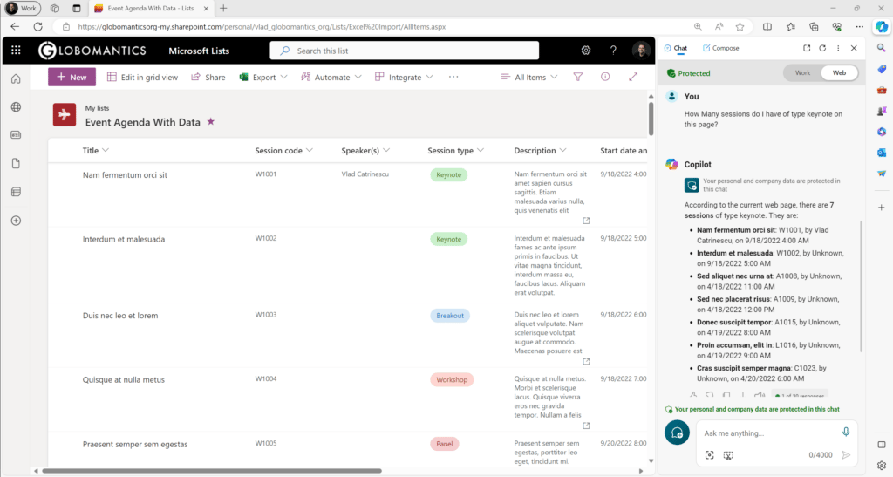Open the app launcher waffle icon
This screenshot has width=893, height=477.
pos(16,50)
